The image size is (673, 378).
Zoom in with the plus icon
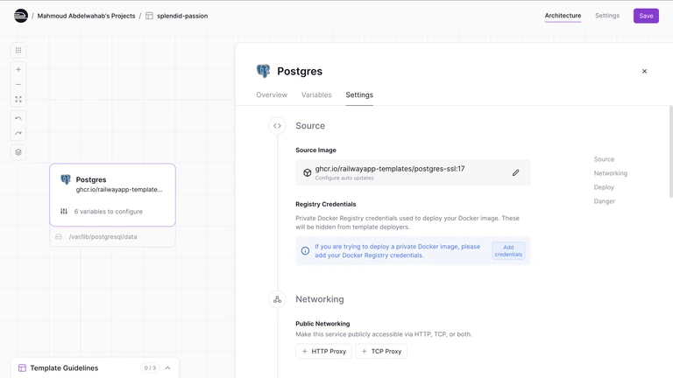click(x=18, y=69)
